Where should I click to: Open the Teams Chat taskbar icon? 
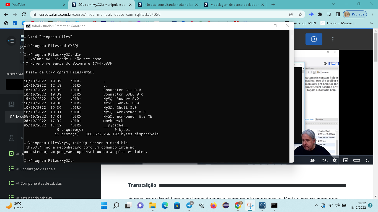(141, 205)
